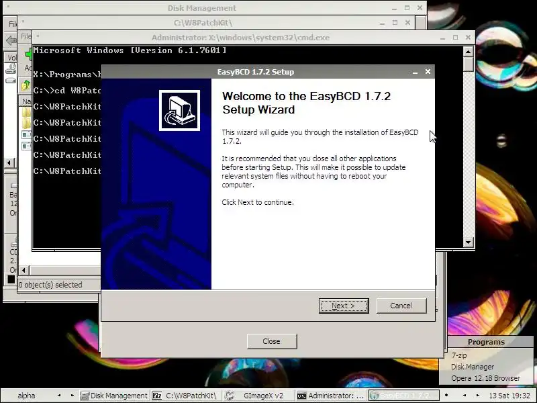537x403 pixels.
Task: Close the Disk Management window
Action: (x=420, y=8)
